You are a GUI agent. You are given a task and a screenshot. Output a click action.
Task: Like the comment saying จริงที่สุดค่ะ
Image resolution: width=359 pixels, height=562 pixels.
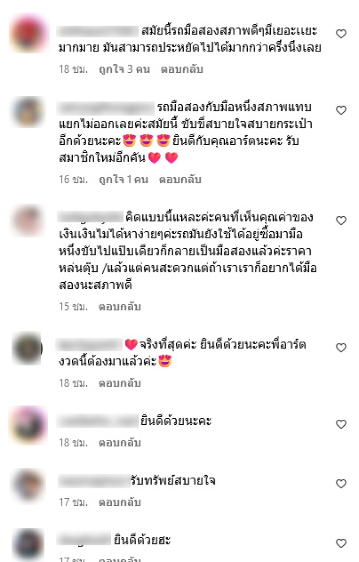pyautogui.click(x=341, y=347)
